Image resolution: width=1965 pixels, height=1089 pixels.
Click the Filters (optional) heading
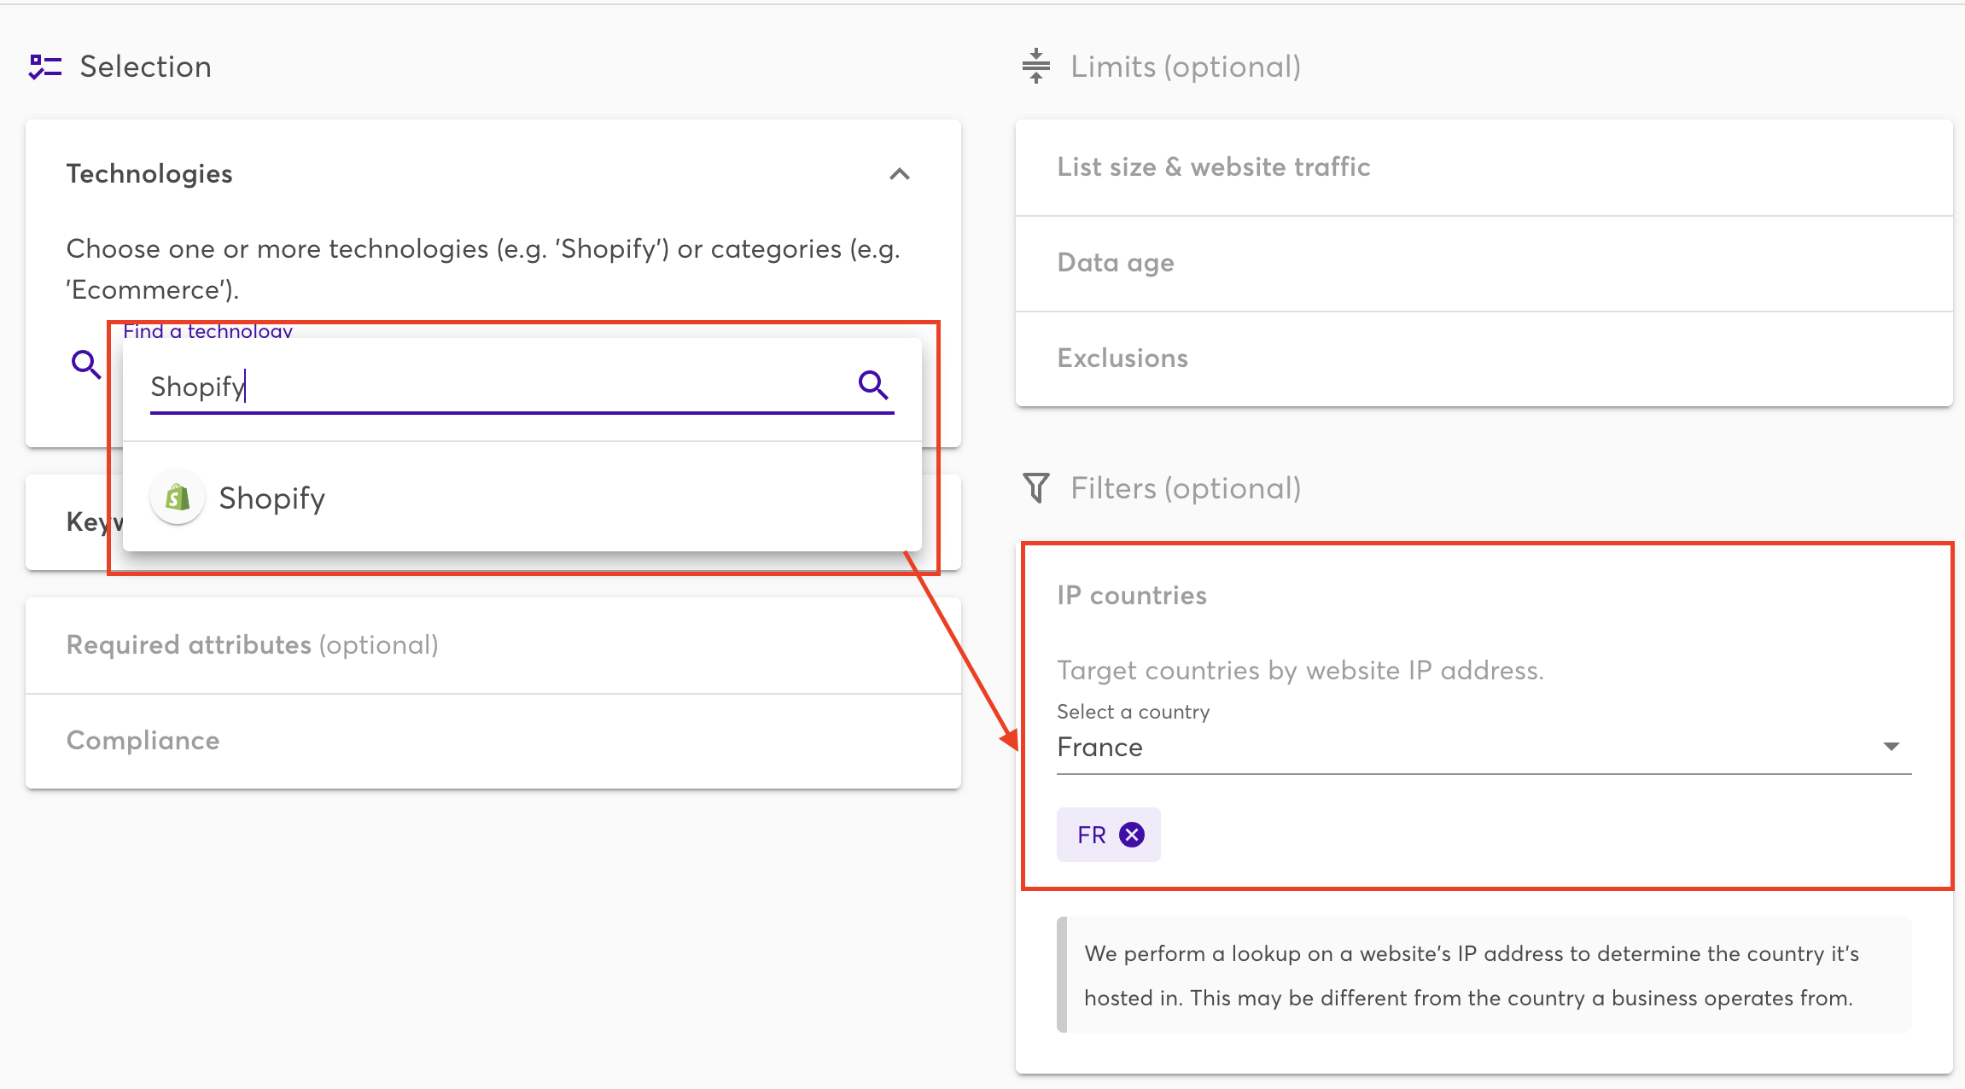pos(1186,488)
